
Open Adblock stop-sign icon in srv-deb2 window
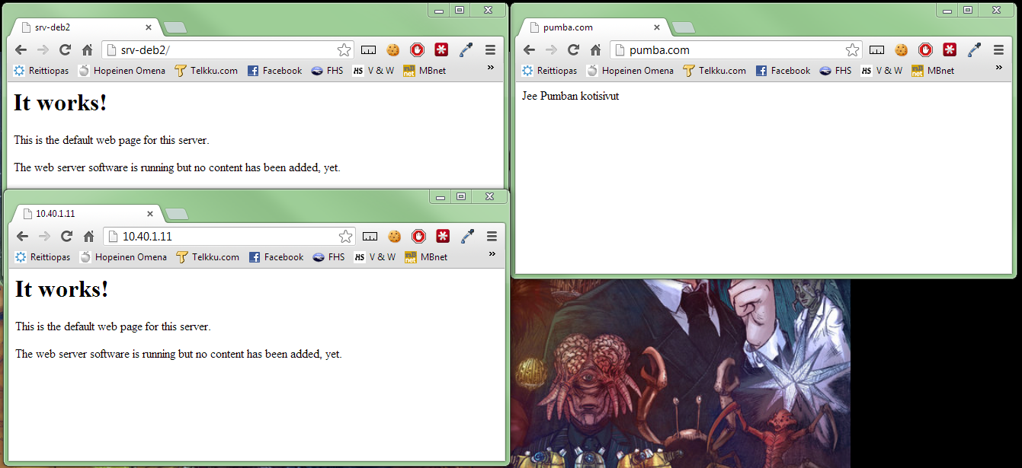[x=417, y=50]
